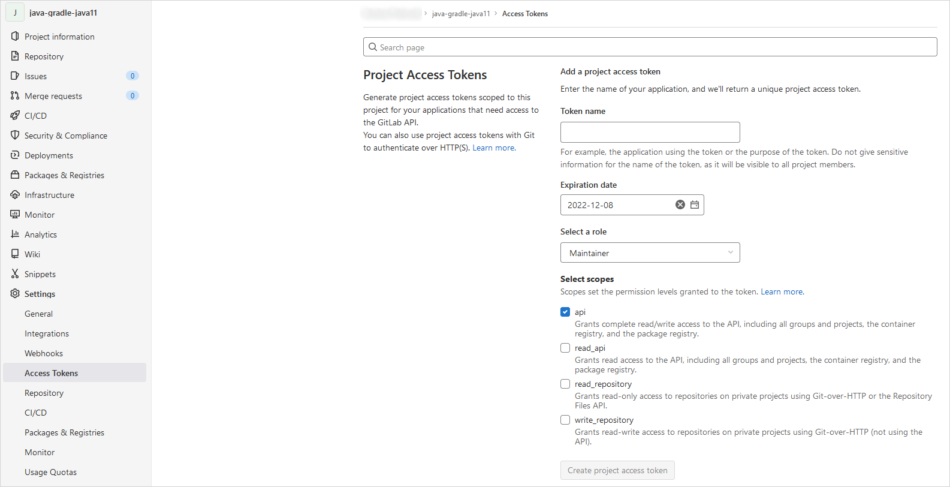Follow the Learn more link about scopes
The width and height of the screenshot is (950, 487).
pos(782,292)
